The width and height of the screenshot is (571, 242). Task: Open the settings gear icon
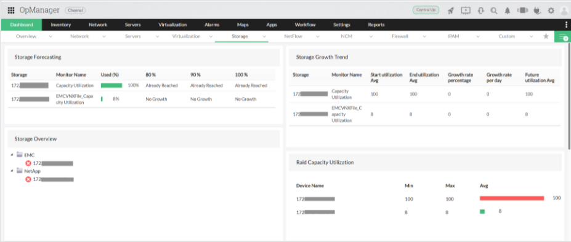(x=551, y=10)
